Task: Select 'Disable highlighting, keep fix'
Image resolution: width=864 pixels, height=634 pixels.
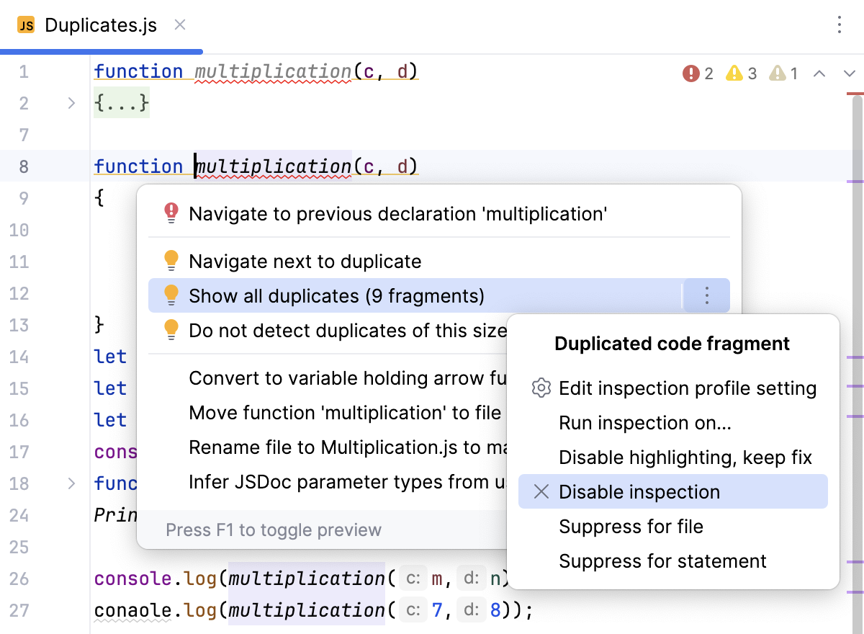Action: click(685, 457)
